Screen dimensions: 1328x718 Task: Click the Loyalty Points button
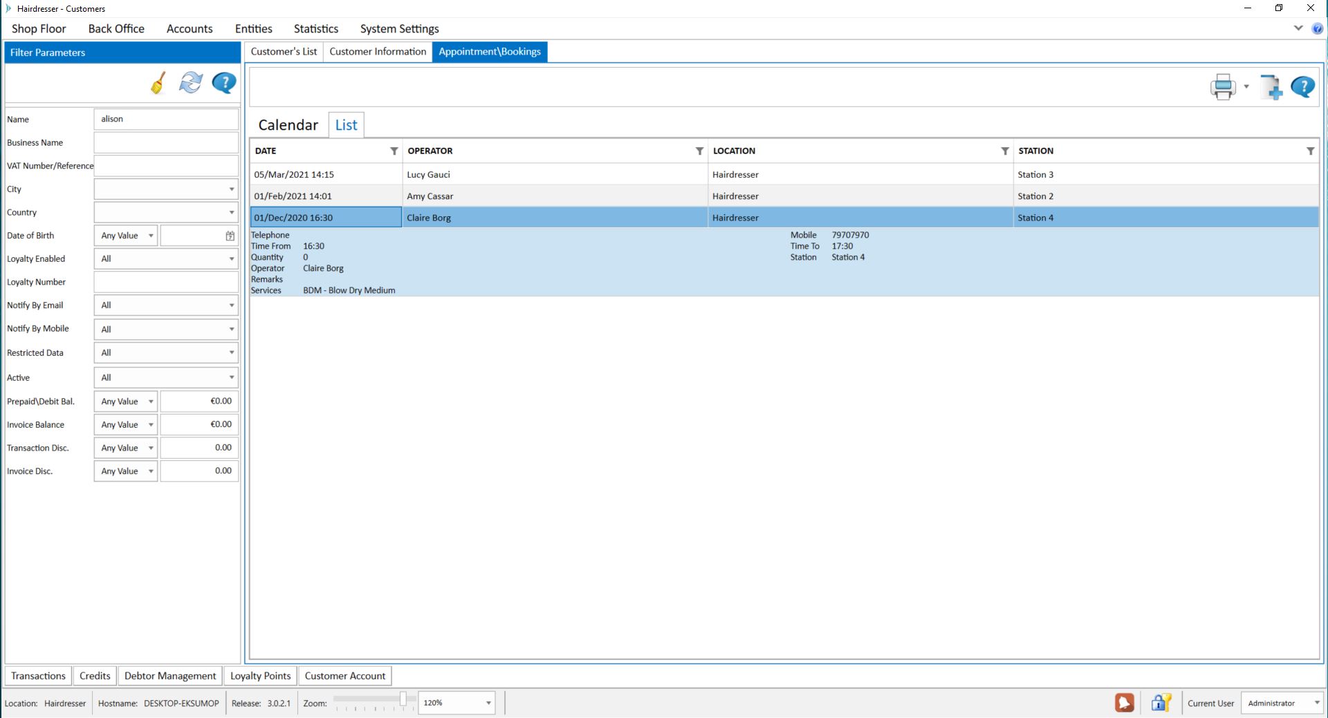(260, 676)
